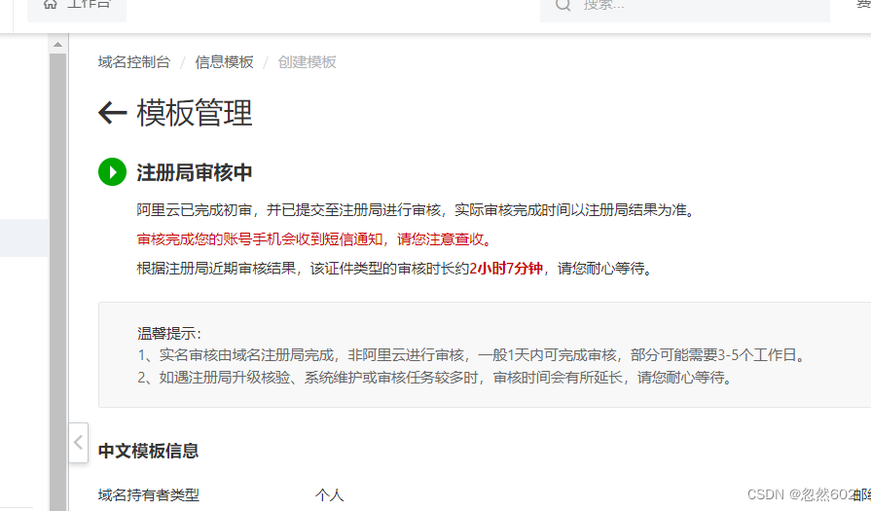
Task: Click the scrollbar up arrow
Action: [57, 44]
